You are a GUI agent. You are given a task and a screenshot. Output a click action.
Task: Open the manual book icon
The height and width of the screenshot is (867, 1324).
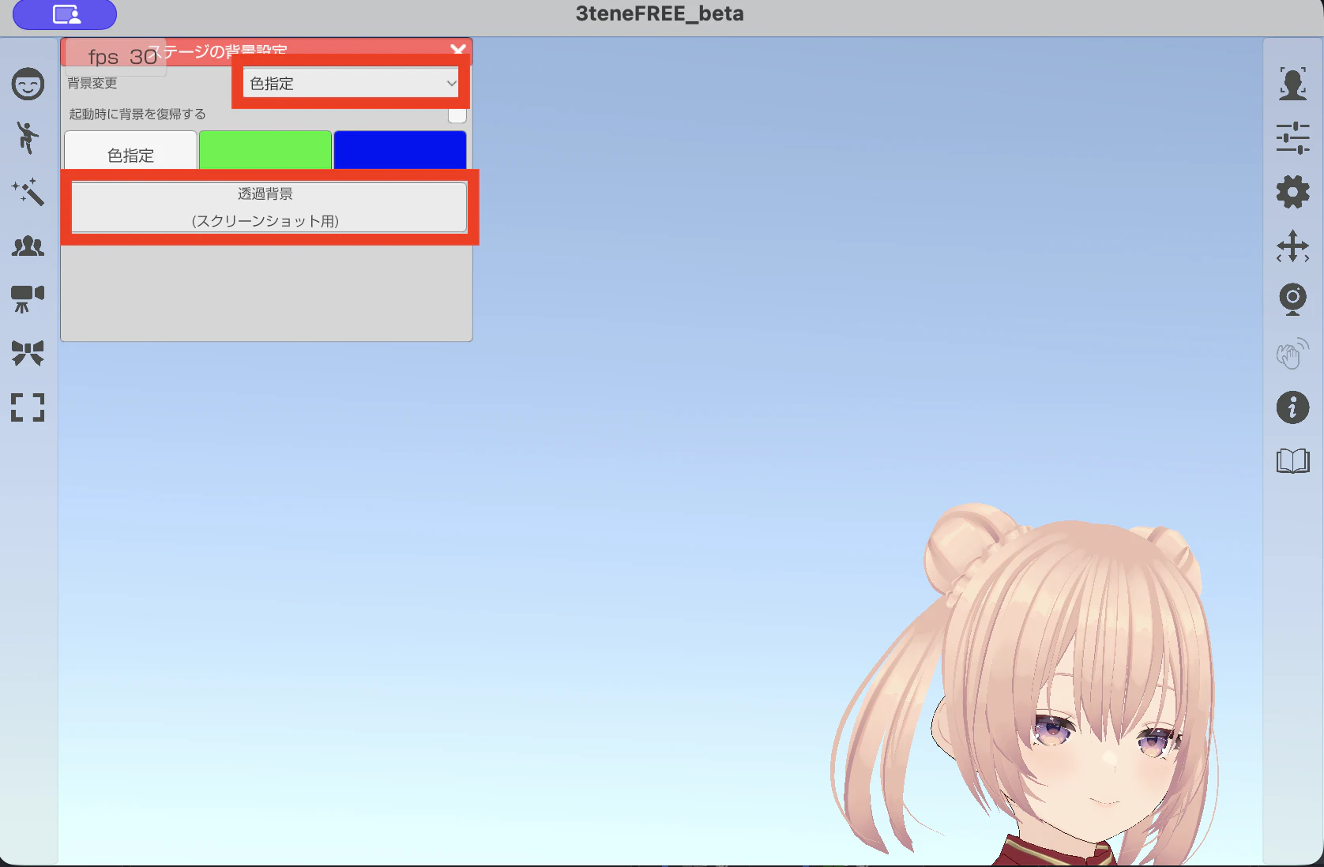point(1292,460)
